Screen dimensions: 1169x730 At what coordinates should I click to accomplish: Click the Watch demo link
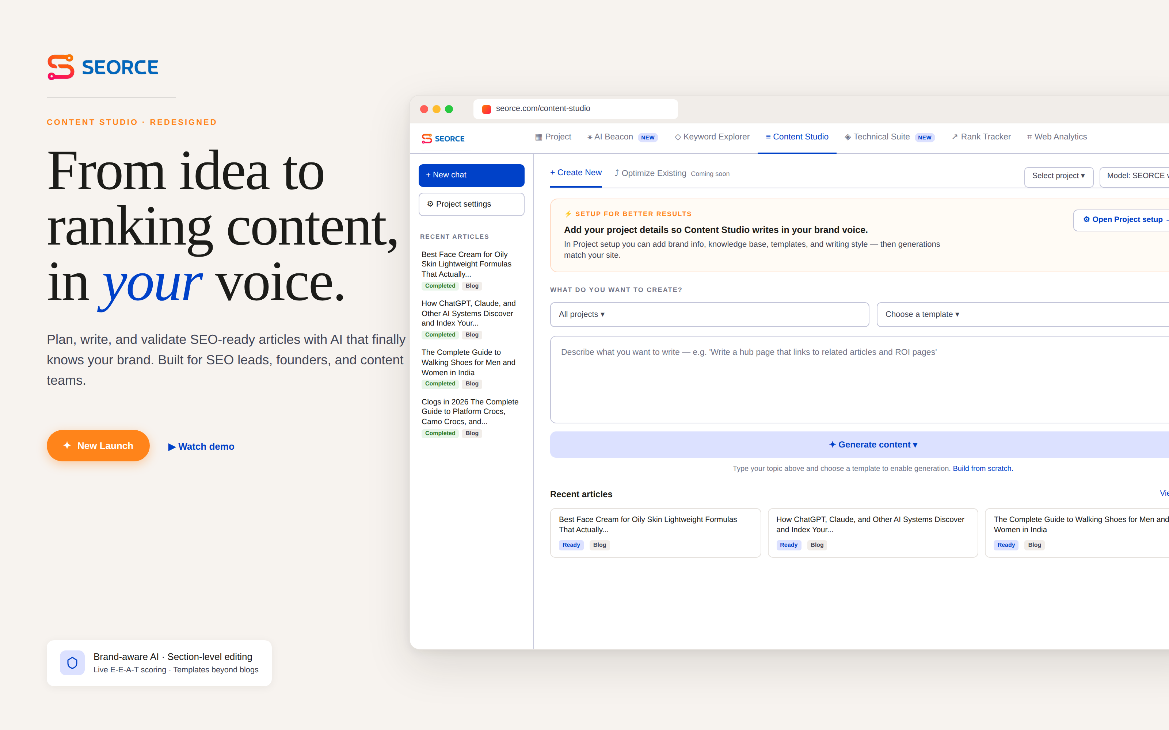pos(201,447)
